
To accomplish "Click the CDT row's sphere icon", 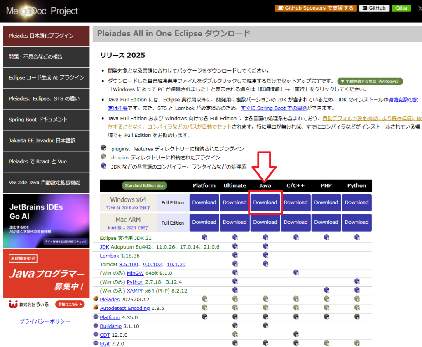I will pyautogui.click(x=96, y=335).
